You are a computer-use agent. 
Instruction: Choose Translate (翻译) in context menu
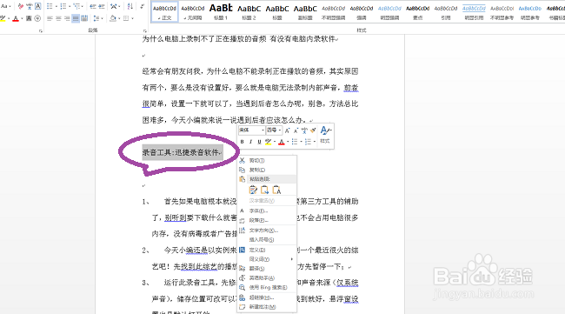tap(267, 269)
